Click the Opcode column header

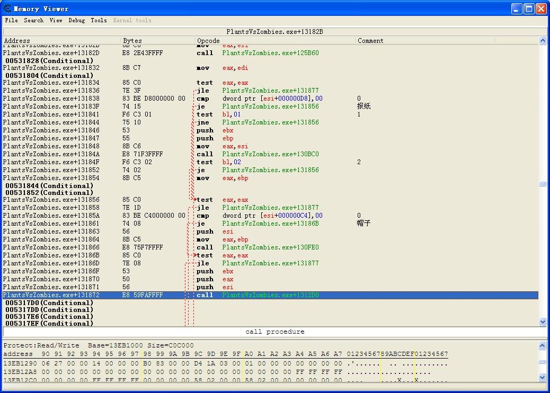point(276,41)
